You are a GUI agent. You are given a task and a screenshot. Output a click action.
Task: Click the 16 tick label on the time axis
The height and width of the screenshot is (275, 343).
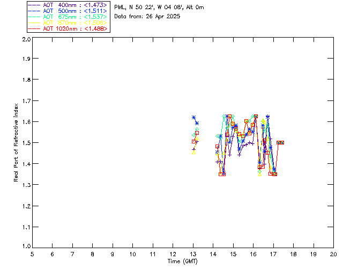pyautogui.click(x=253, y=254)
